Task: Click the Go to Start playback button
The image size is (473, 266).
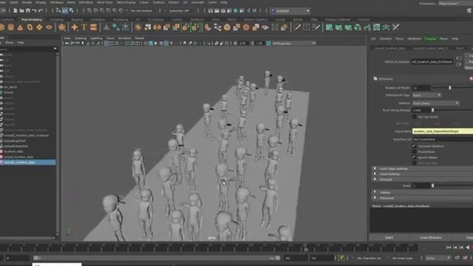Action: point(449,248)
